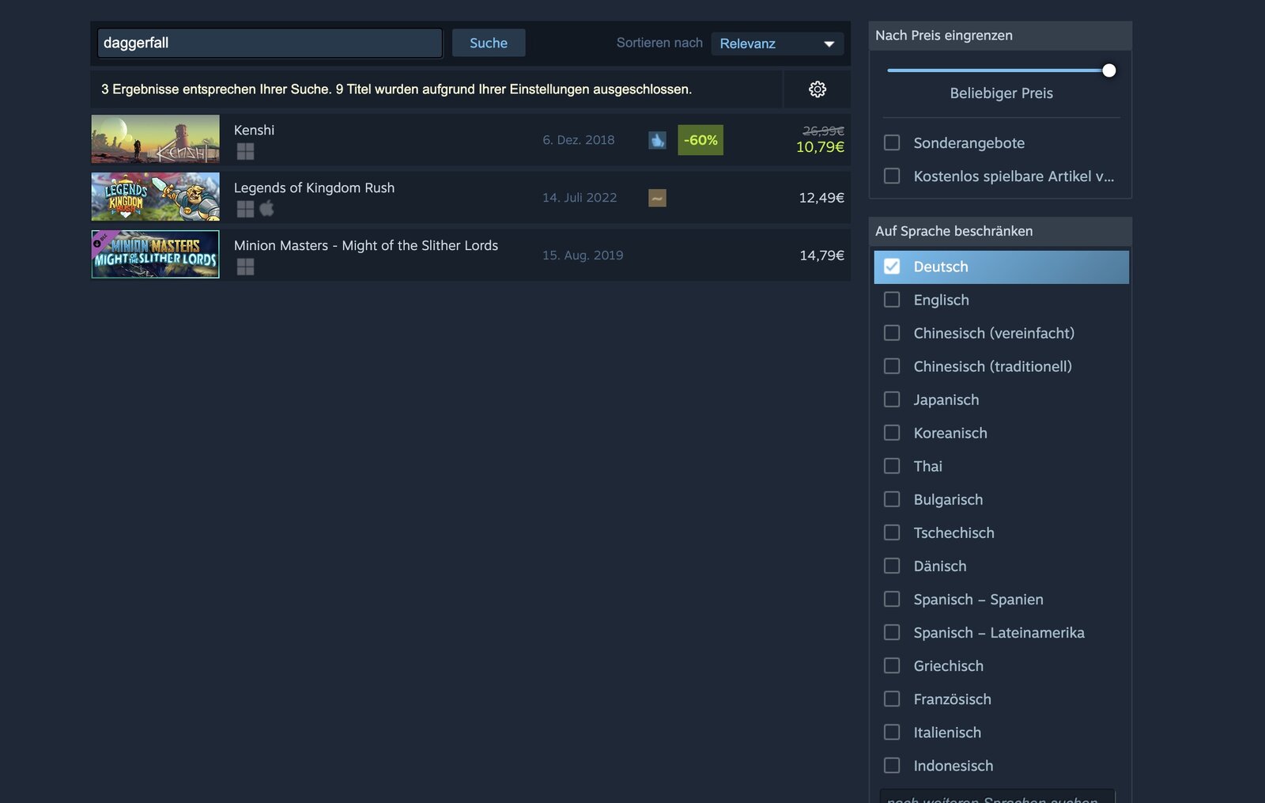Click release date 14. Juli 2022
Viewport: 1265px width, 803px height.
[x=580, y=198]
